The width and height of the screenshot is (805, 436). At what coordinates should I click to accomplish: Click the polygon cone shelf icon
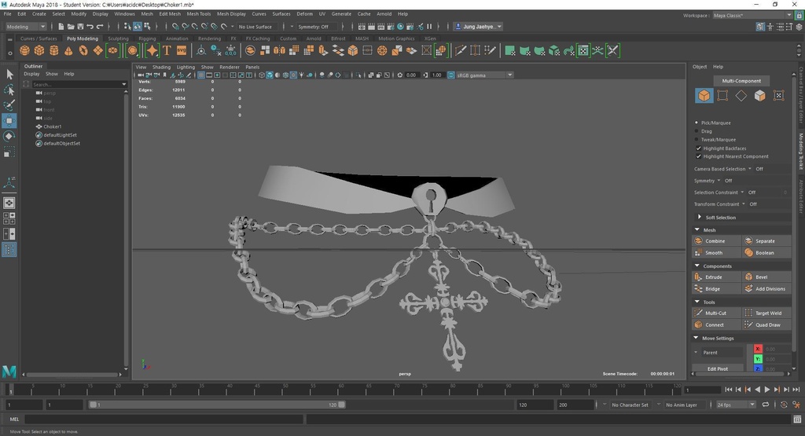[x=68, y=50]
